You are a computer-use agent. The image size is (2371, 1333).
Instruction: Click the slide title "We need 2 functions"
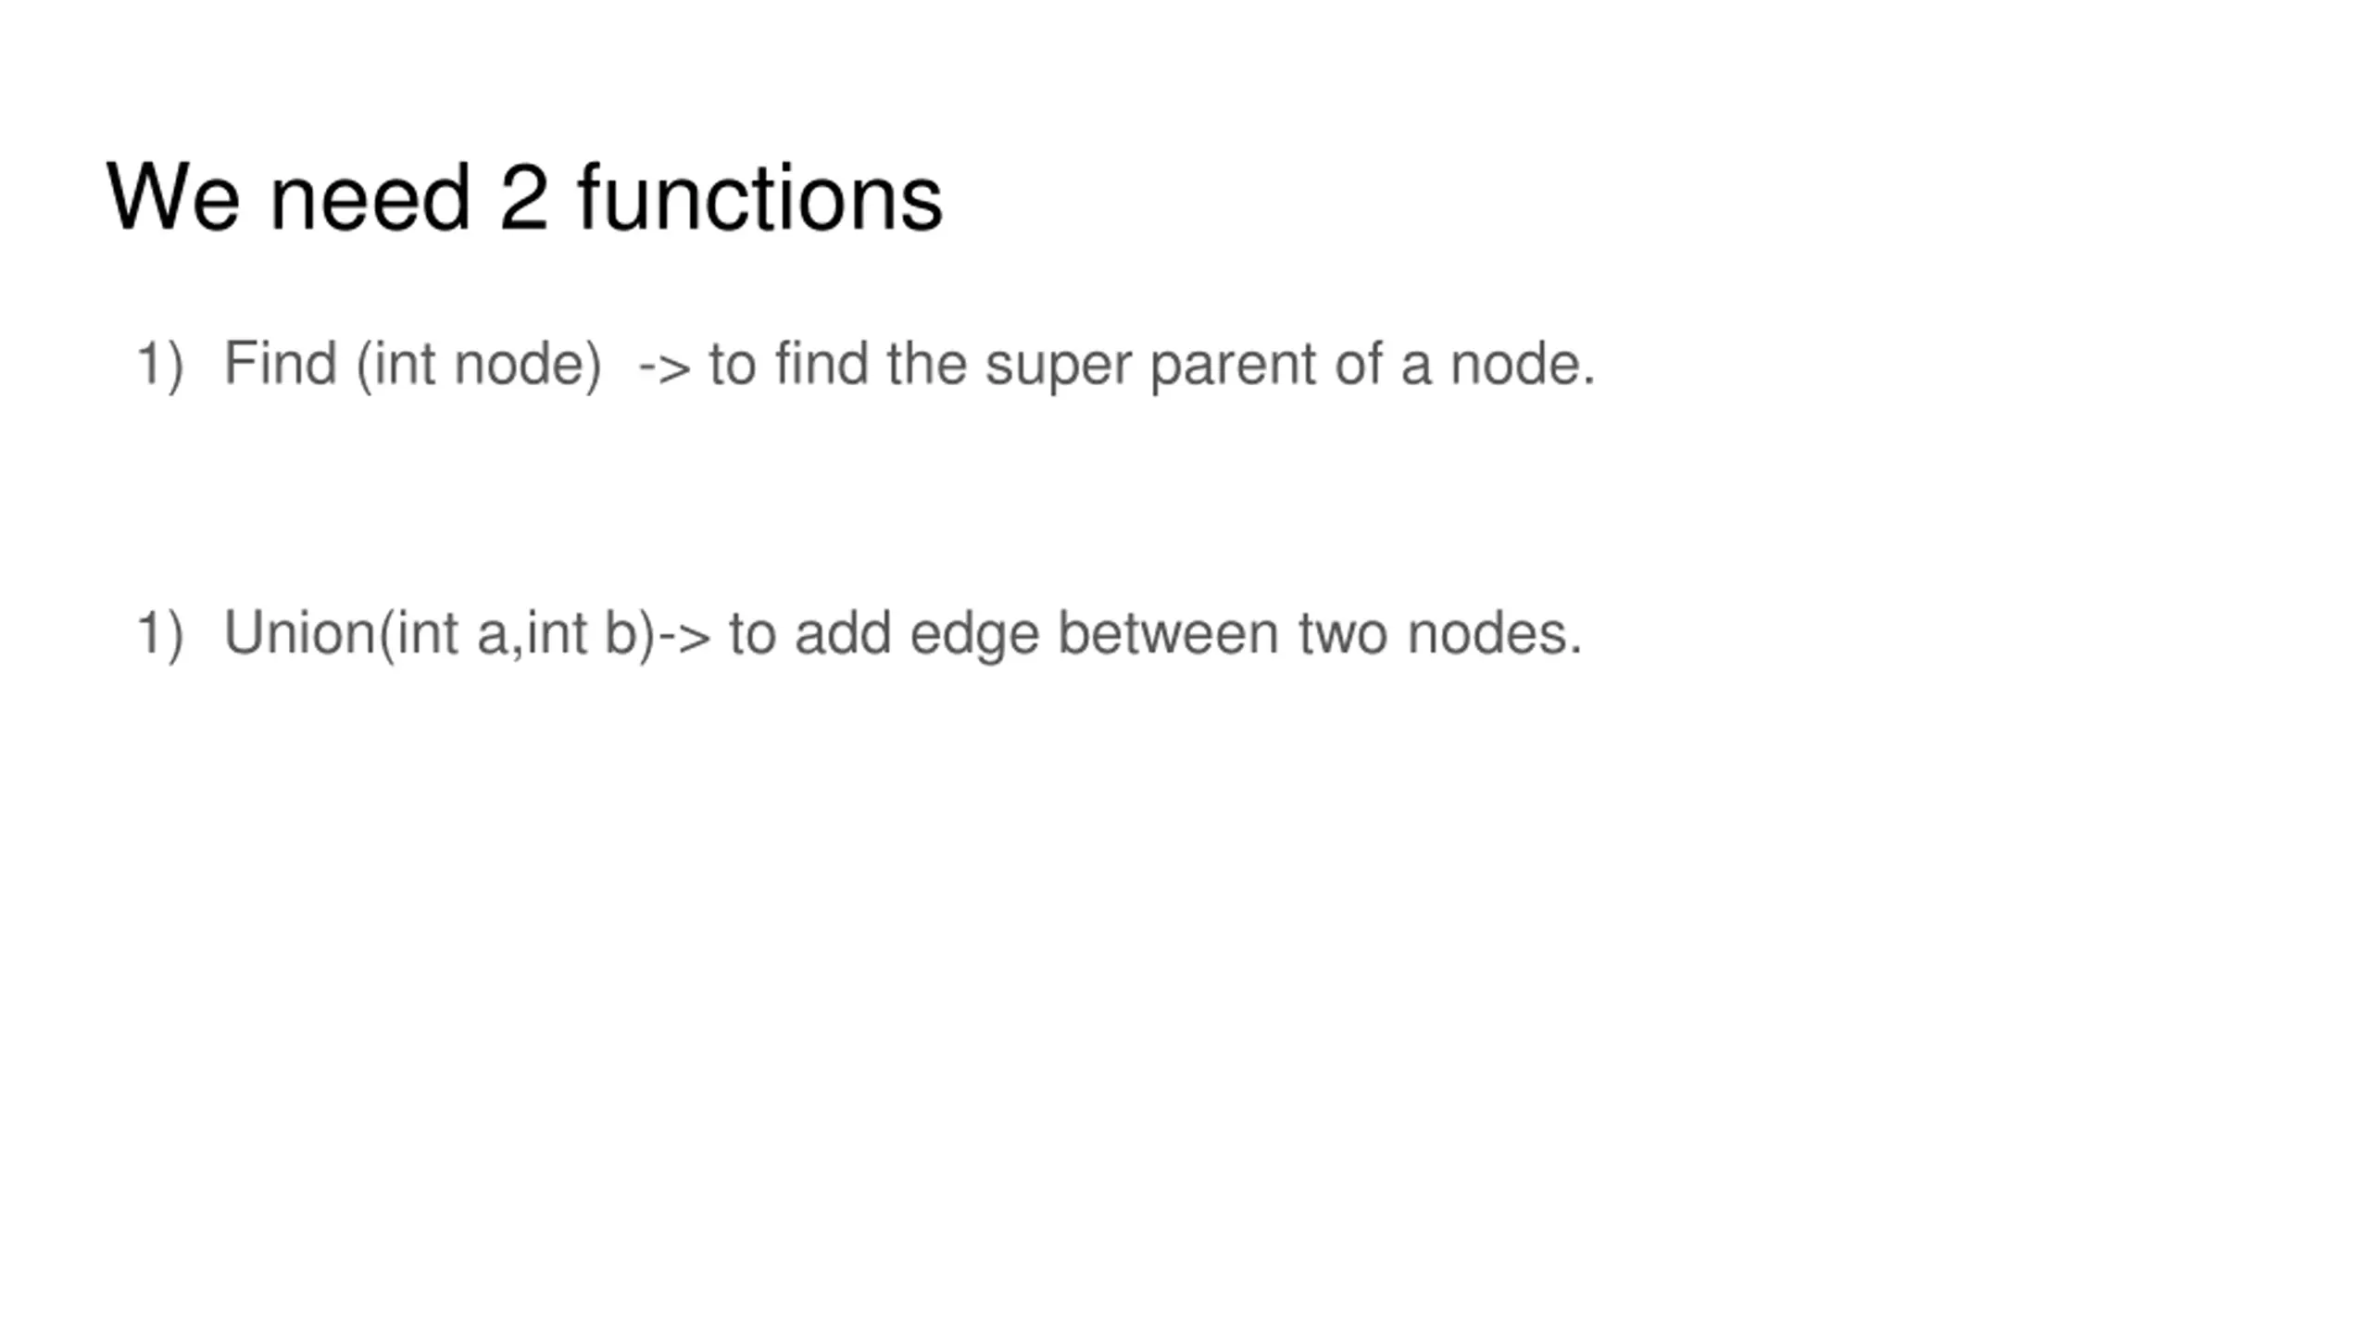point(524,197)
